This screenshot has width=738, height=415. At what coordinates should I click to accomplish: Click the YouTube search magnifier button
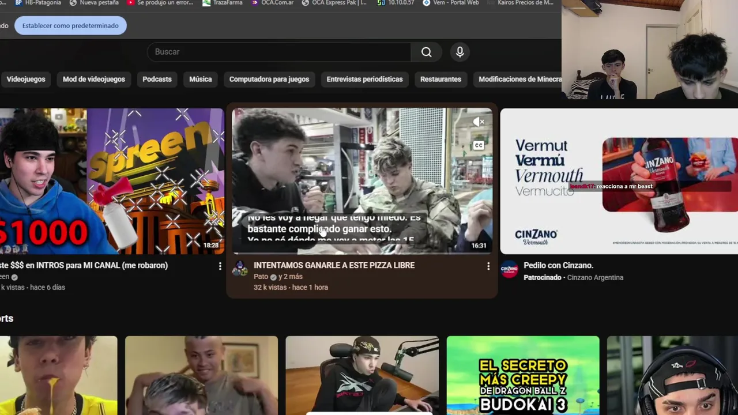point(426,52)
